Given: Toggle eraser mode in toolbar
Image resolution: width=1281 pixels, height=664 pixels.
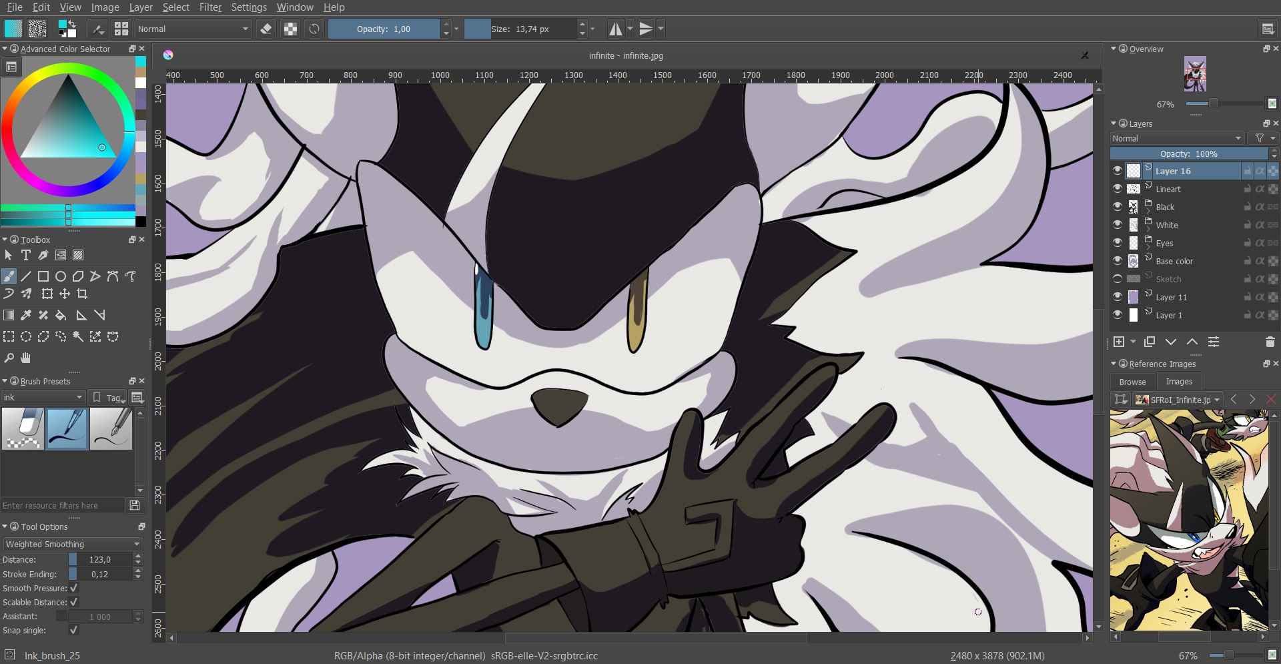Looking at the screenshot, I should [x=266, y=29].
